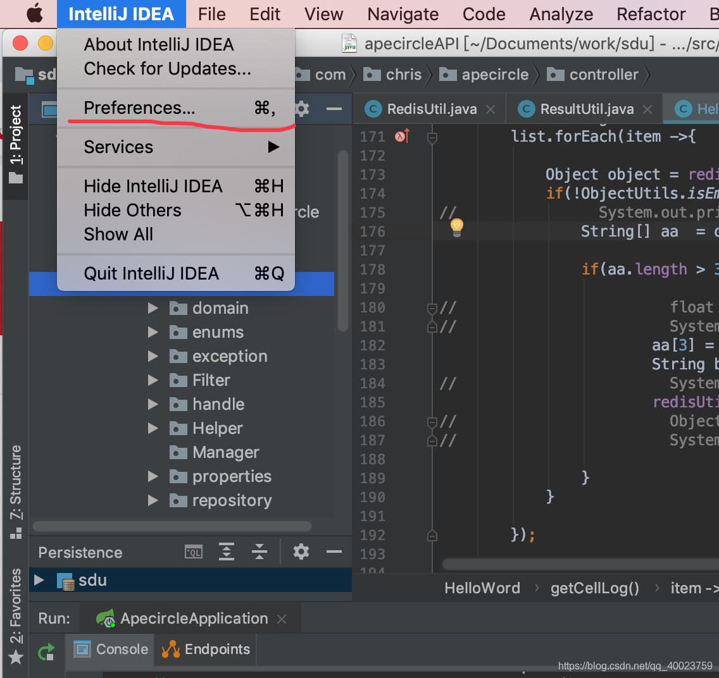The width and height of the screenshot is (719, 678).
Task: Toggle the 7: Structure side tab
Action: point(16,492)
